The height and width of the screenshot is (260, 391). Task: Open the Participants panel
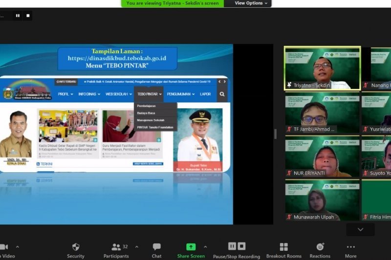tap(116, 247)
